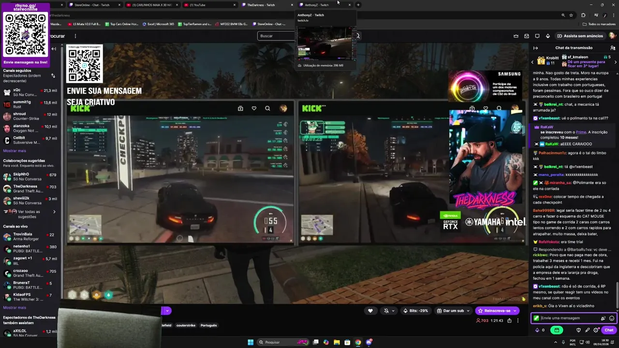This screenshot has height=348, width=619.
Task: Close the TheDarkness - Twitch tab
Action: (x=292, y=5)
